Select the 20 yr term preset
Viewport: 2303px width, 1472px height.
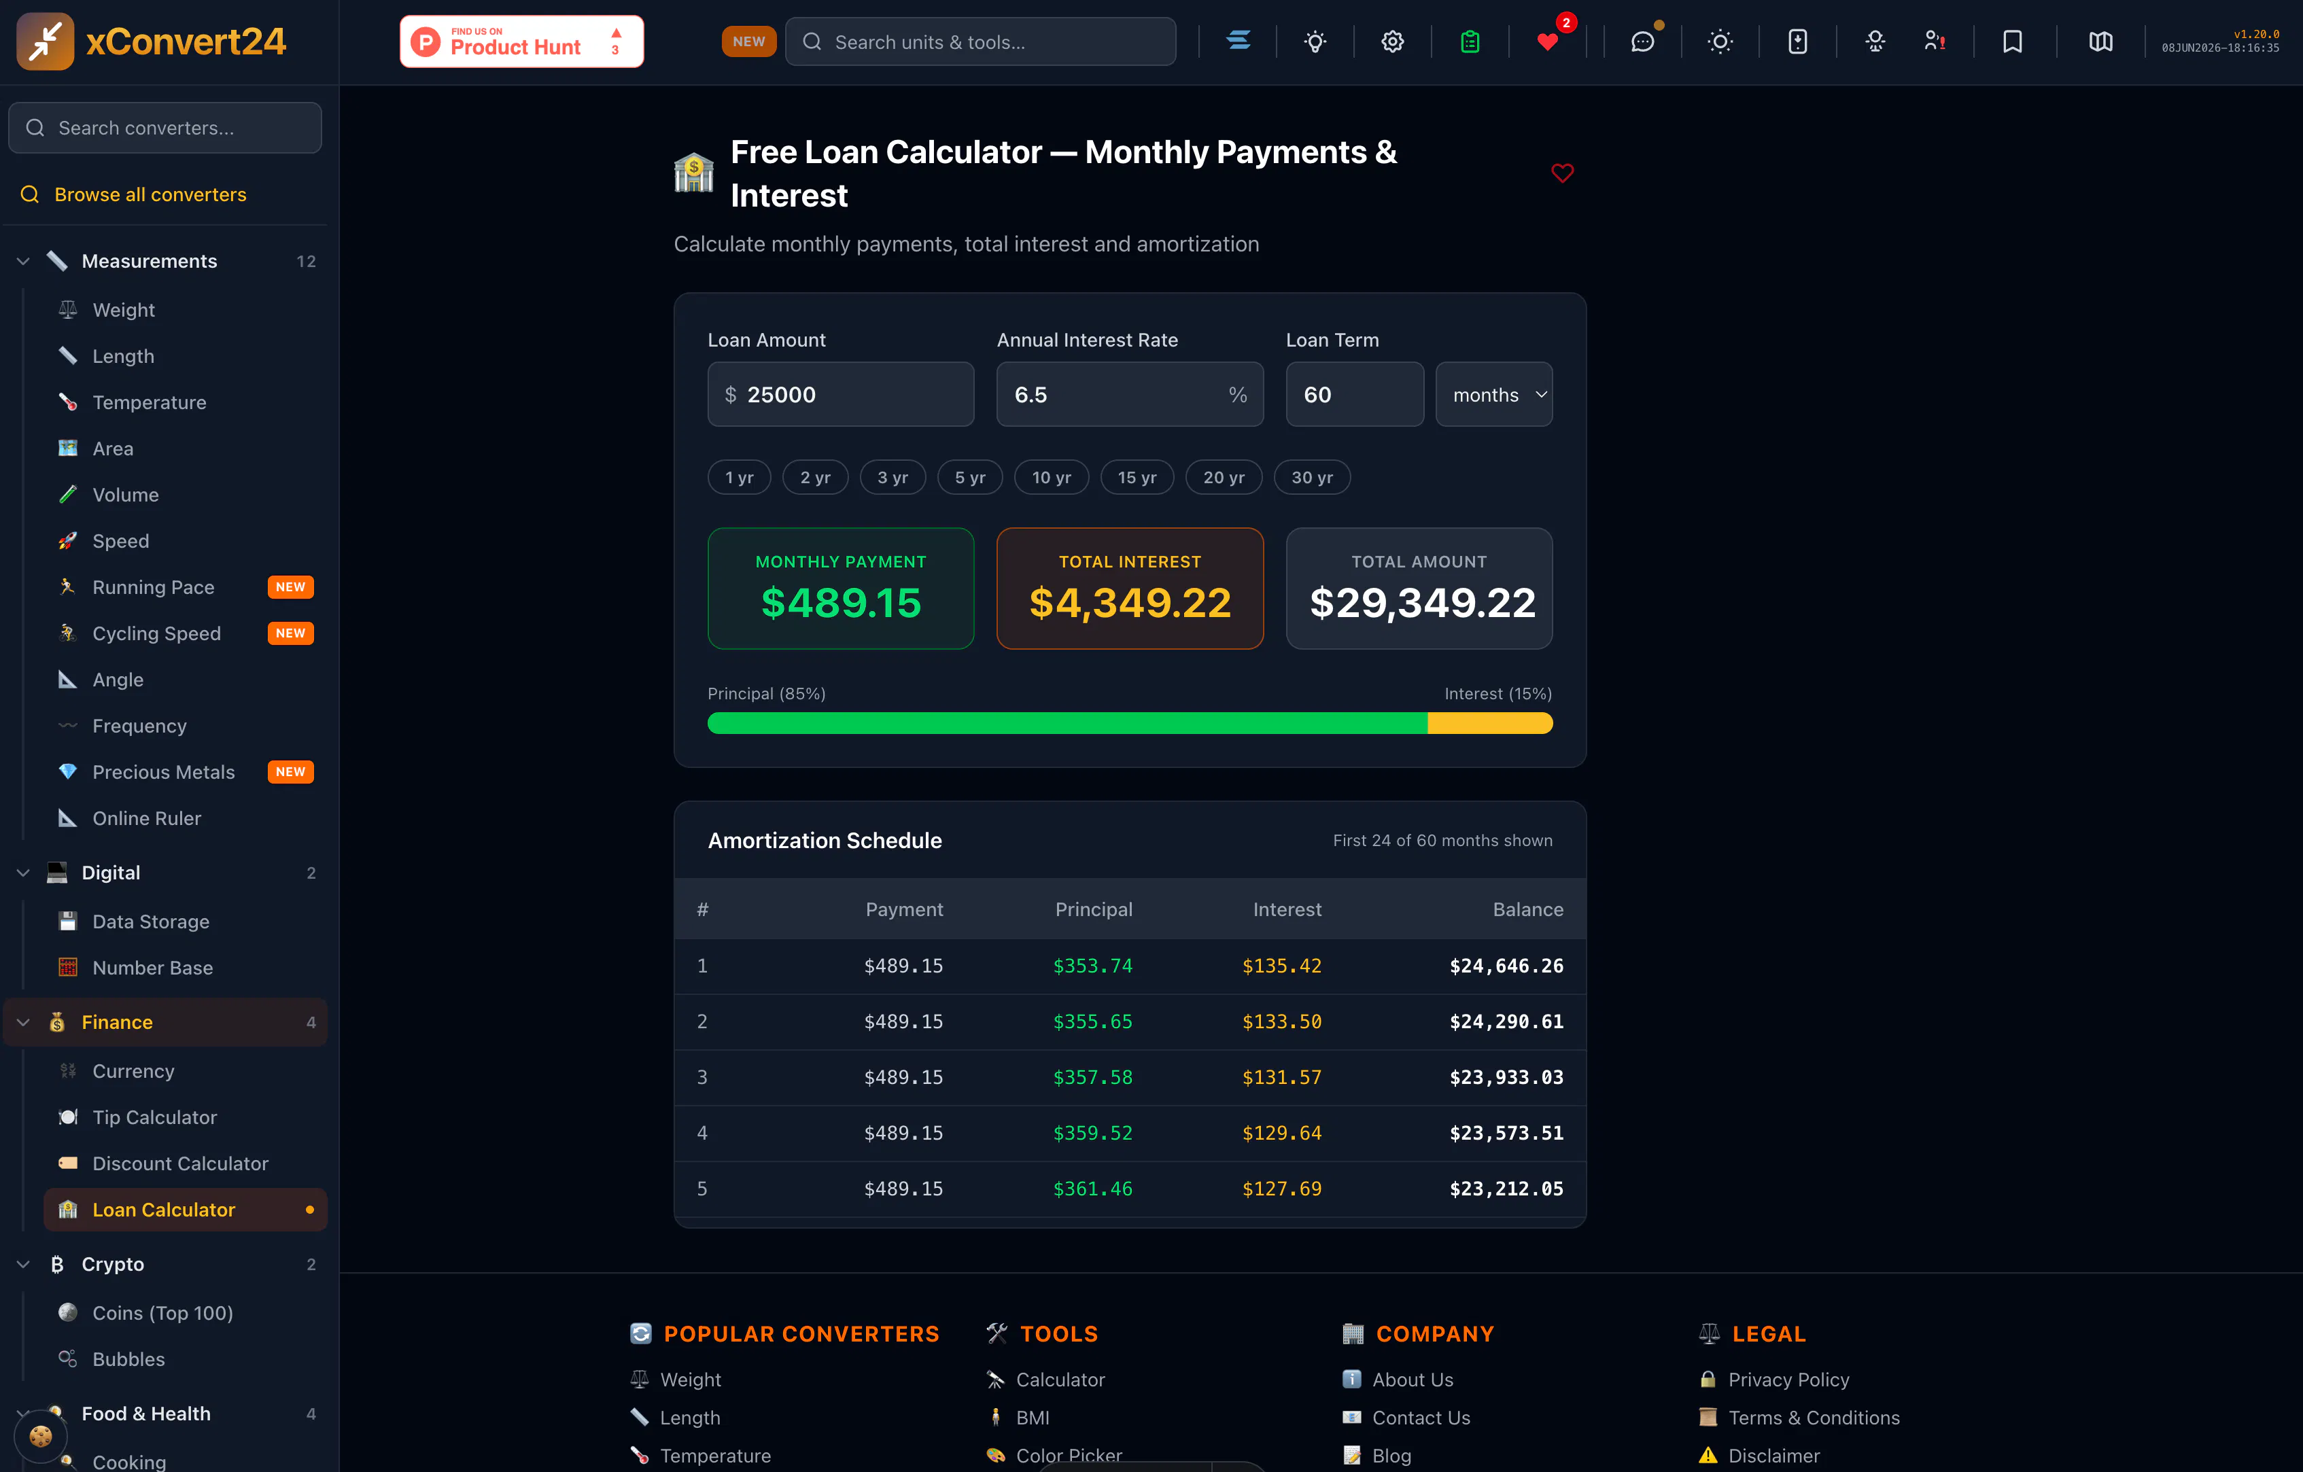[x=1224, y=477]
